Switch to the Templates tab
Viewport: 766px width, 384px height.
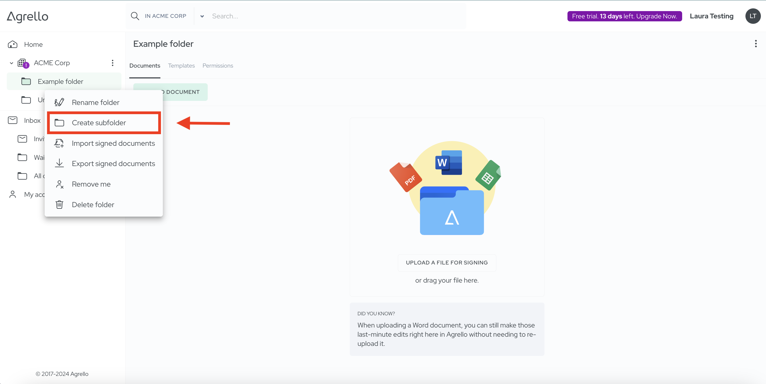pos(181,66)
